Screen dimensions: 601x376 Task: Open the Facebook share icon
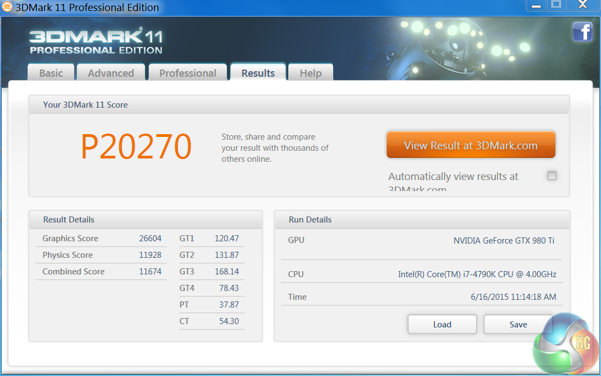pyautogui.click(x=582, y=31)
